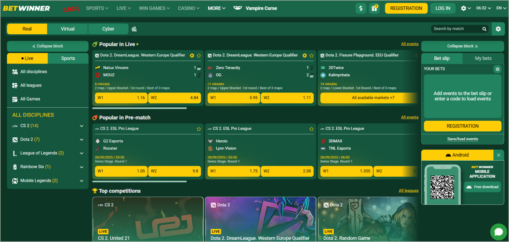
Task: Open bet slip settings gear icon
Action: click(498, 69)
